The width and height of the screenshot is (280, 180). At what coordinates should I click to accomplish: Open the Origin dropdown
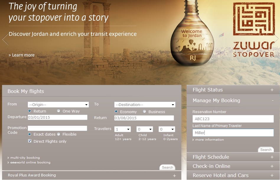[58, 105]
